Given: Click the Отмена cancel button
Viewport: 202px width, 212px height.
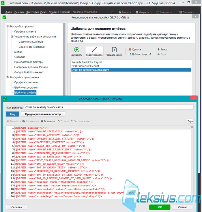Looking at the screenshot, I should click(183, 207).
